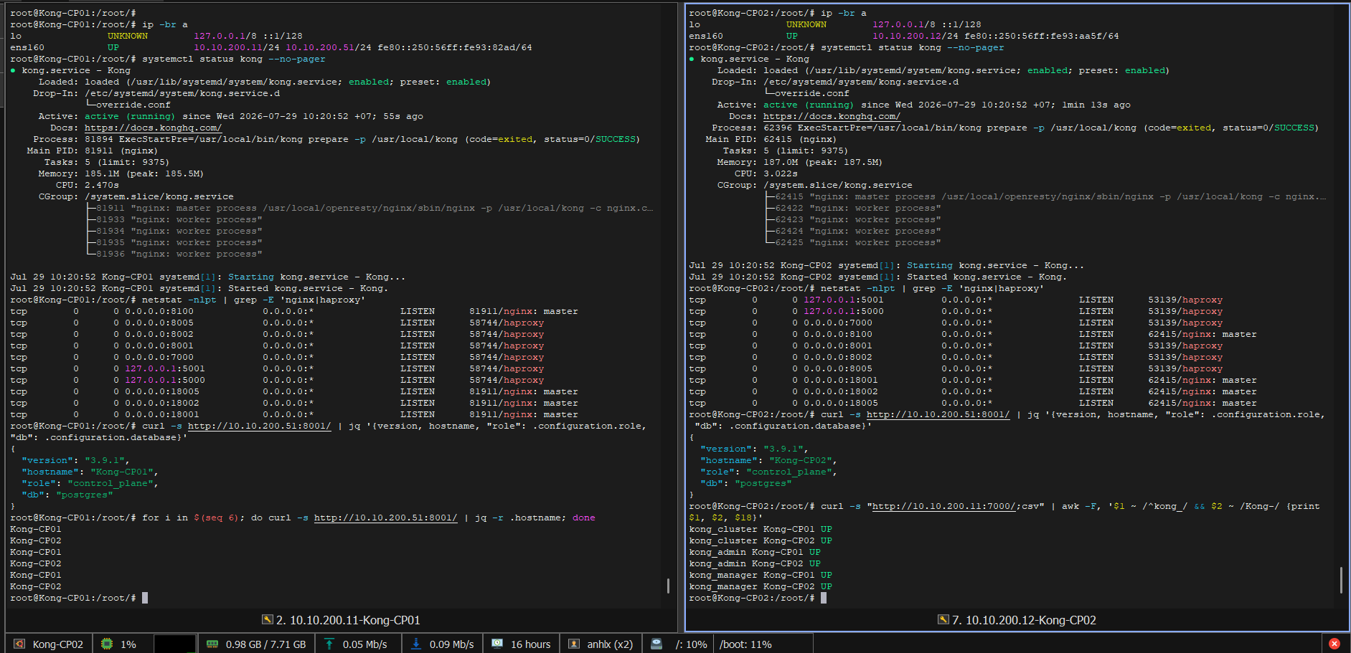Click "kong_manager Kong-CP02 UP" line in CP02

pyautogui.click(x=761, y=586)
